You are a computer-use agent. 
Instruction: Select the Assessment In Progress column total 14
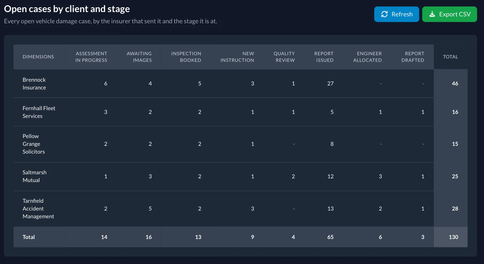point(104,237)
